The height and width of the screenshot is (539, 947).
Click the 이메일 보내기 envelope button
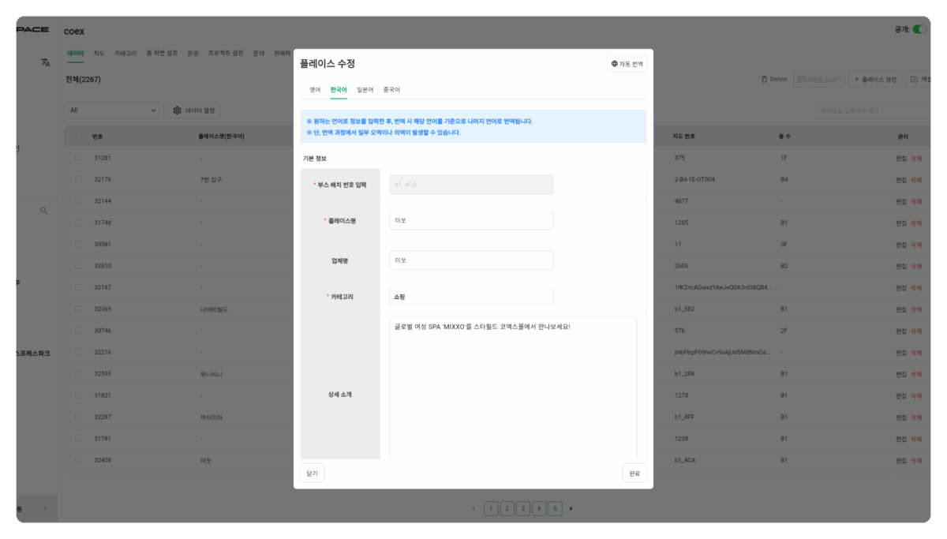tap(818, 80)
